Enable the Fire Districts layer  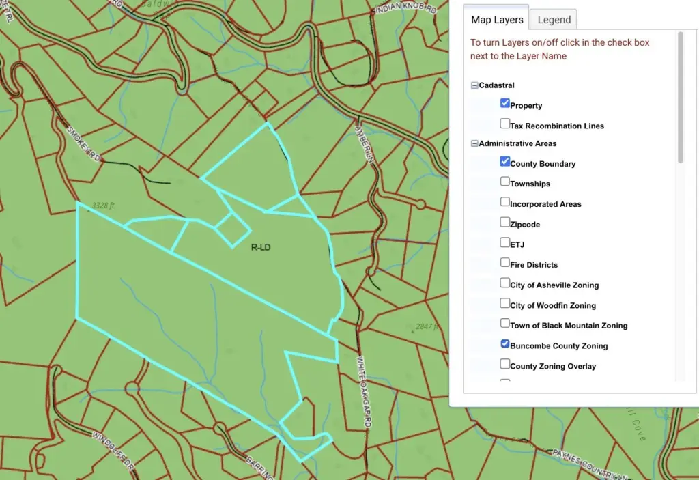(505, 263)
